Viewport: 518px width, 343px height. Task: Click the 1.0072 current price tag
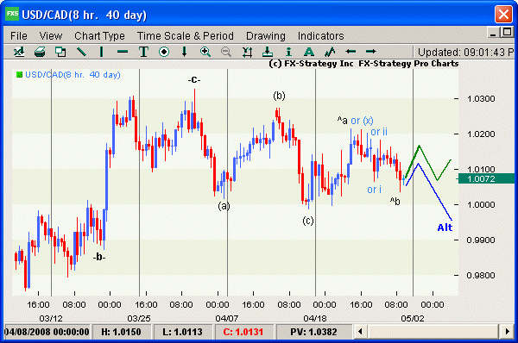coord(486,178)
